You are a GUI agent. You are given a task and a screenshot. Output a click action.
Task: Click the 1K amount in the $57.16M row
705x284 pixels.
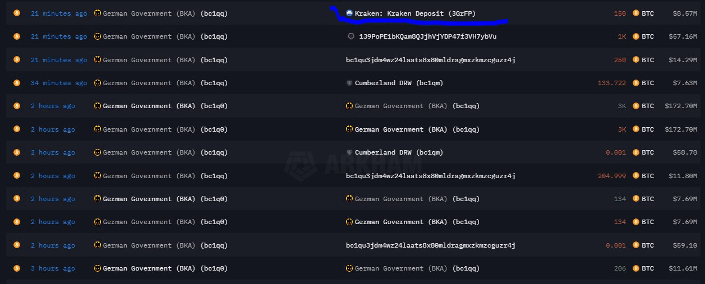[622, 36]
